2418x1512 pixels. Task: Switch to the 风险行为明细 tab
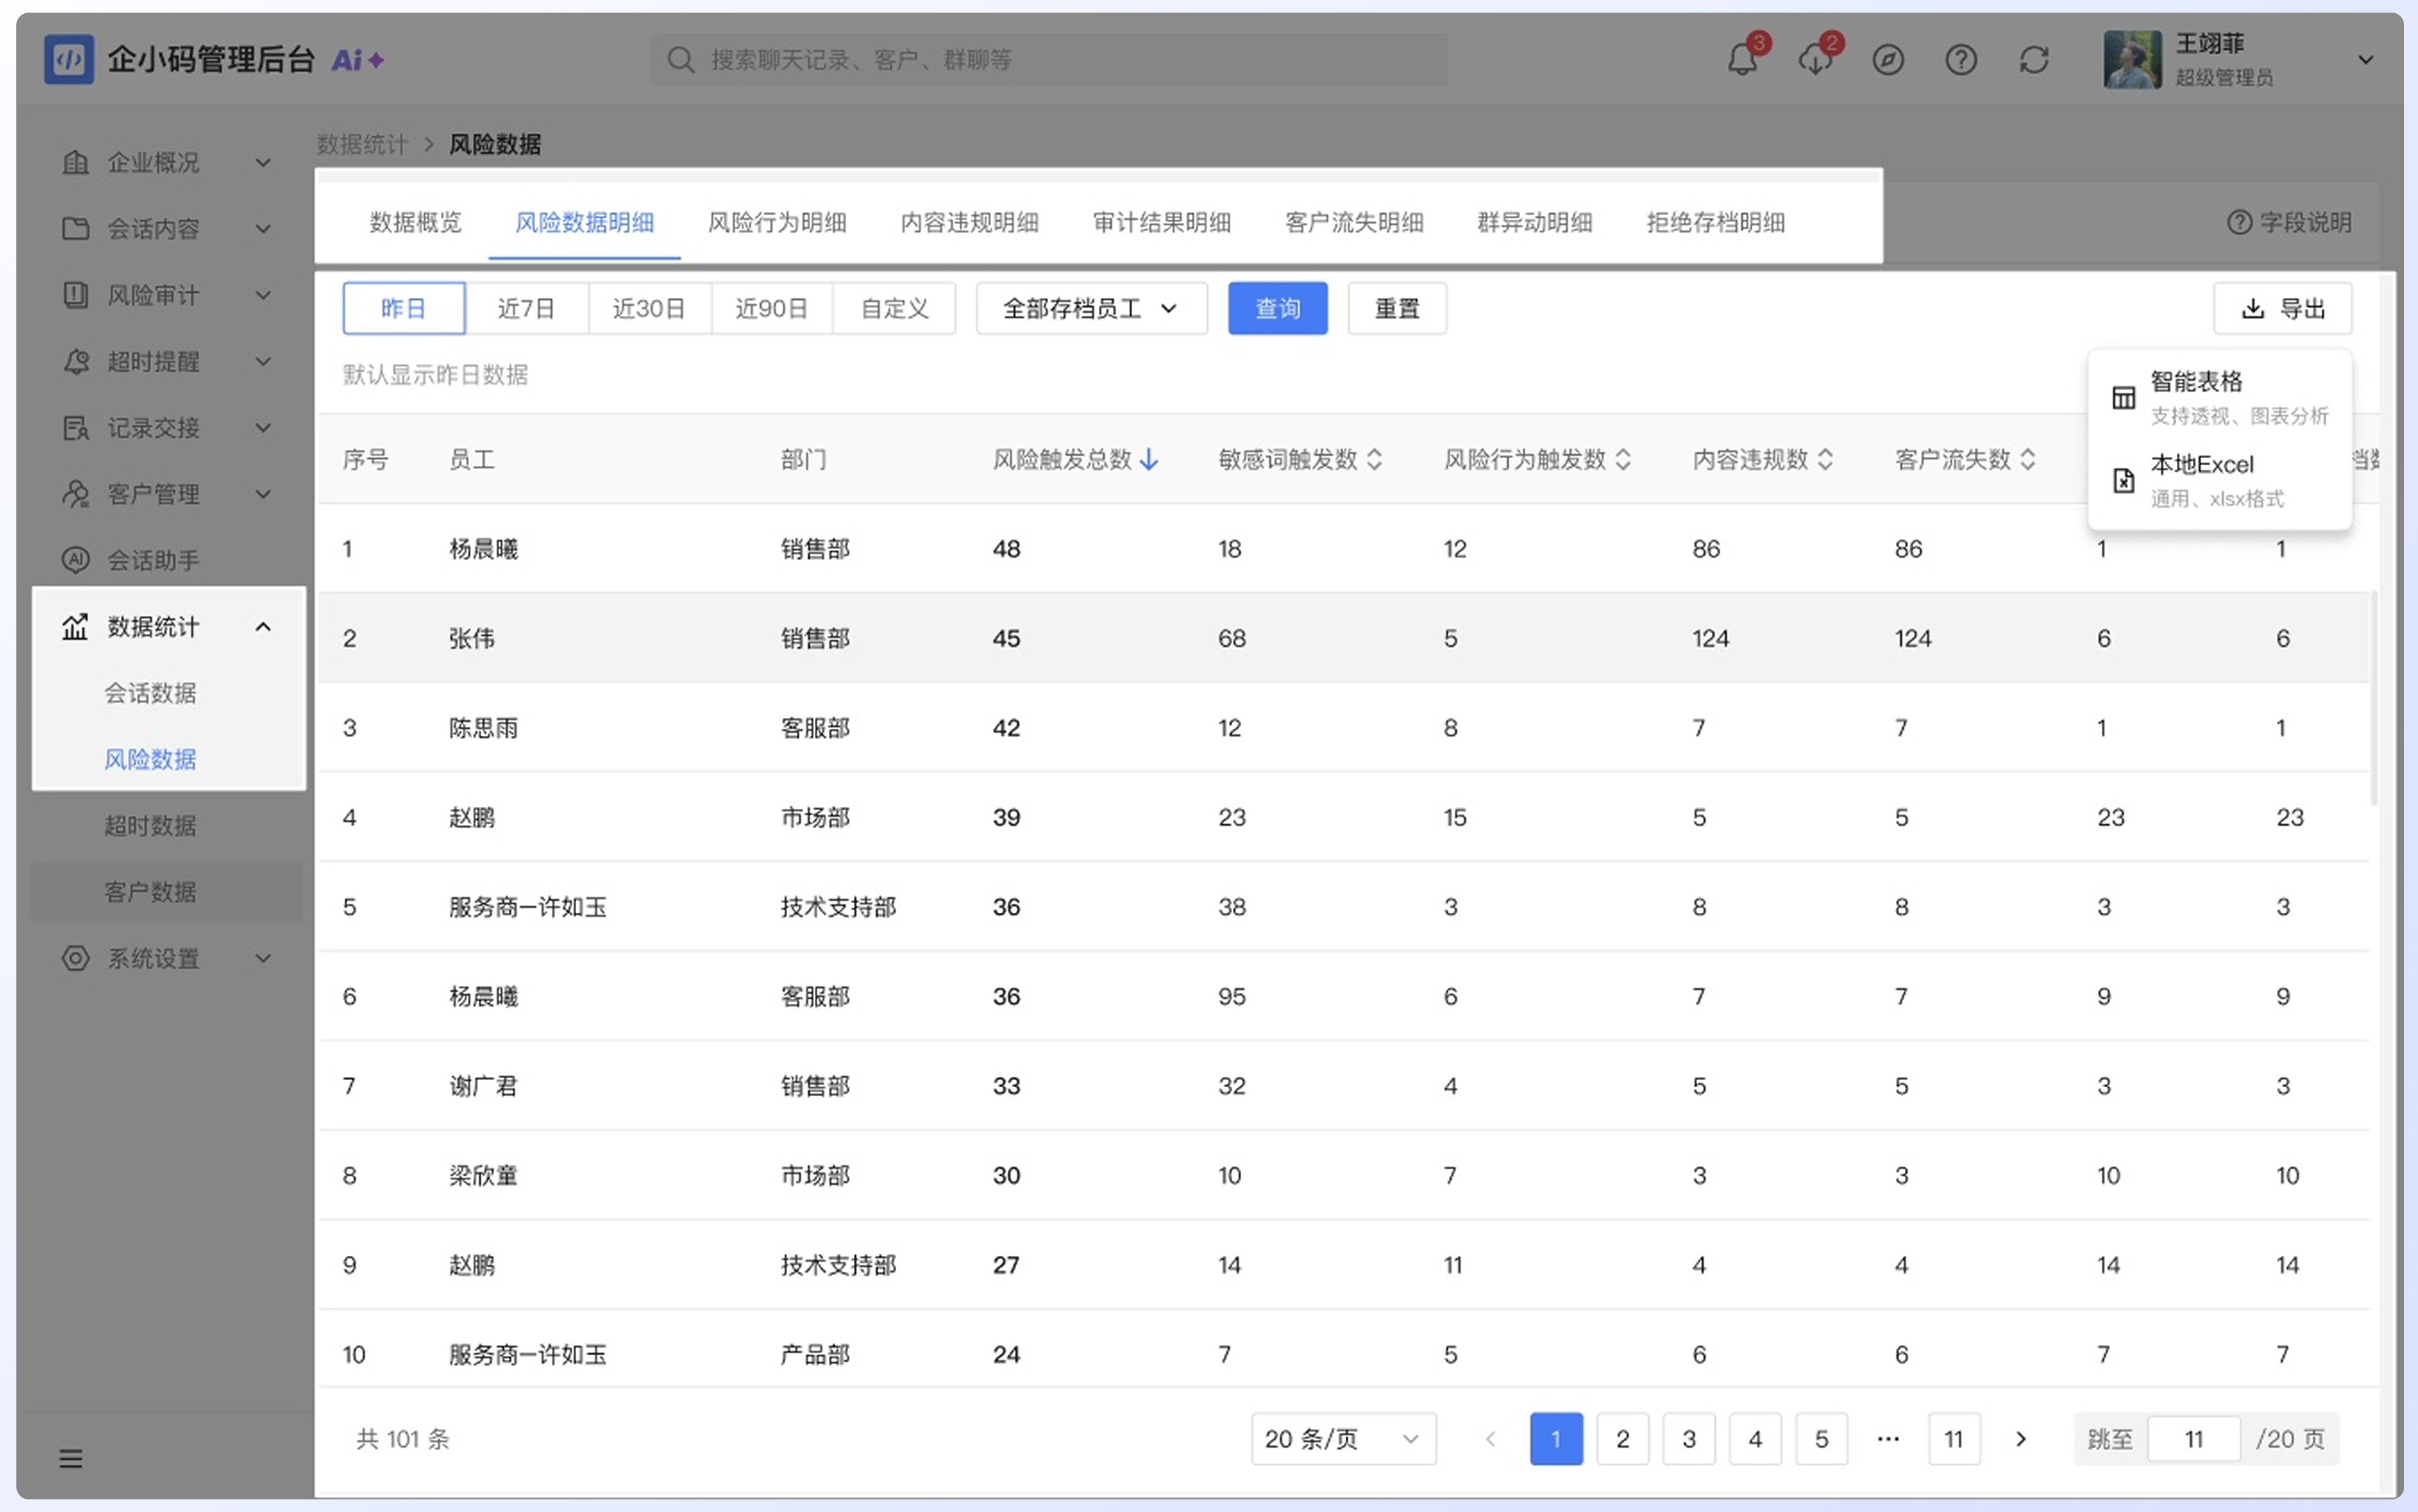coord(776,222)
